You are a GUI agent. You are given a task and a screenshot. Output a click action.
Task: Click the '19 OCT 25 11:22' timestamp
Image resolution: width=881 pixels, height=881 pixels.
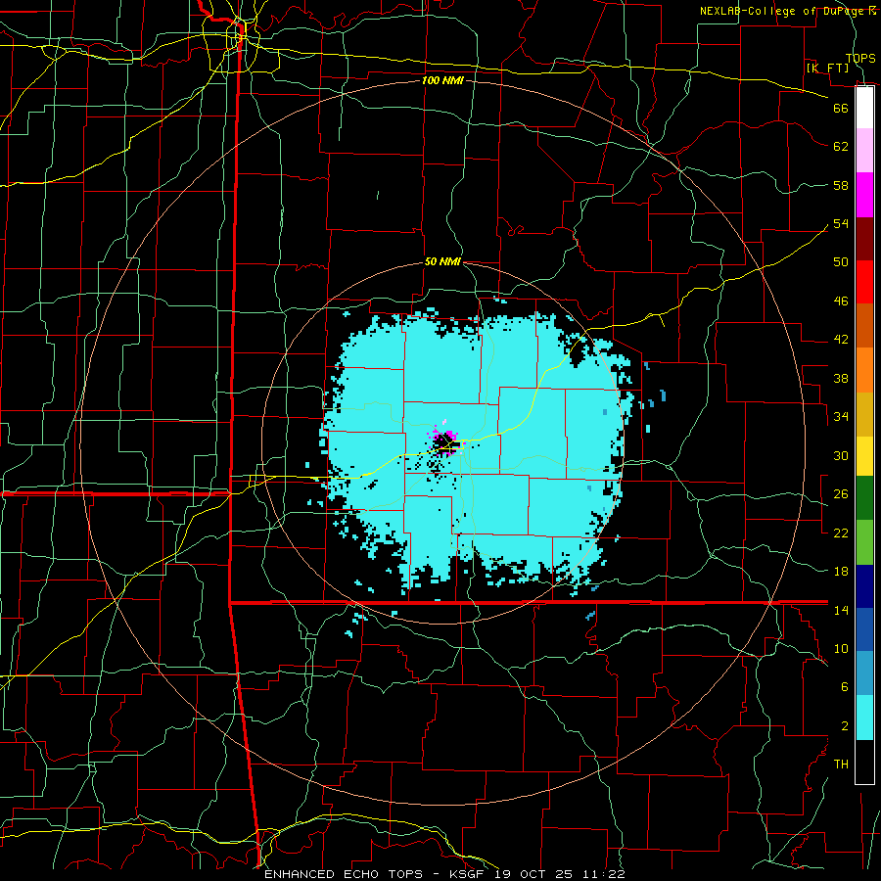[x=560, y=874]
